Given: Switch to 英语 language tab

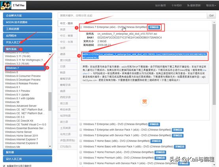Looking at the screenshot, I should click(68, 30).
